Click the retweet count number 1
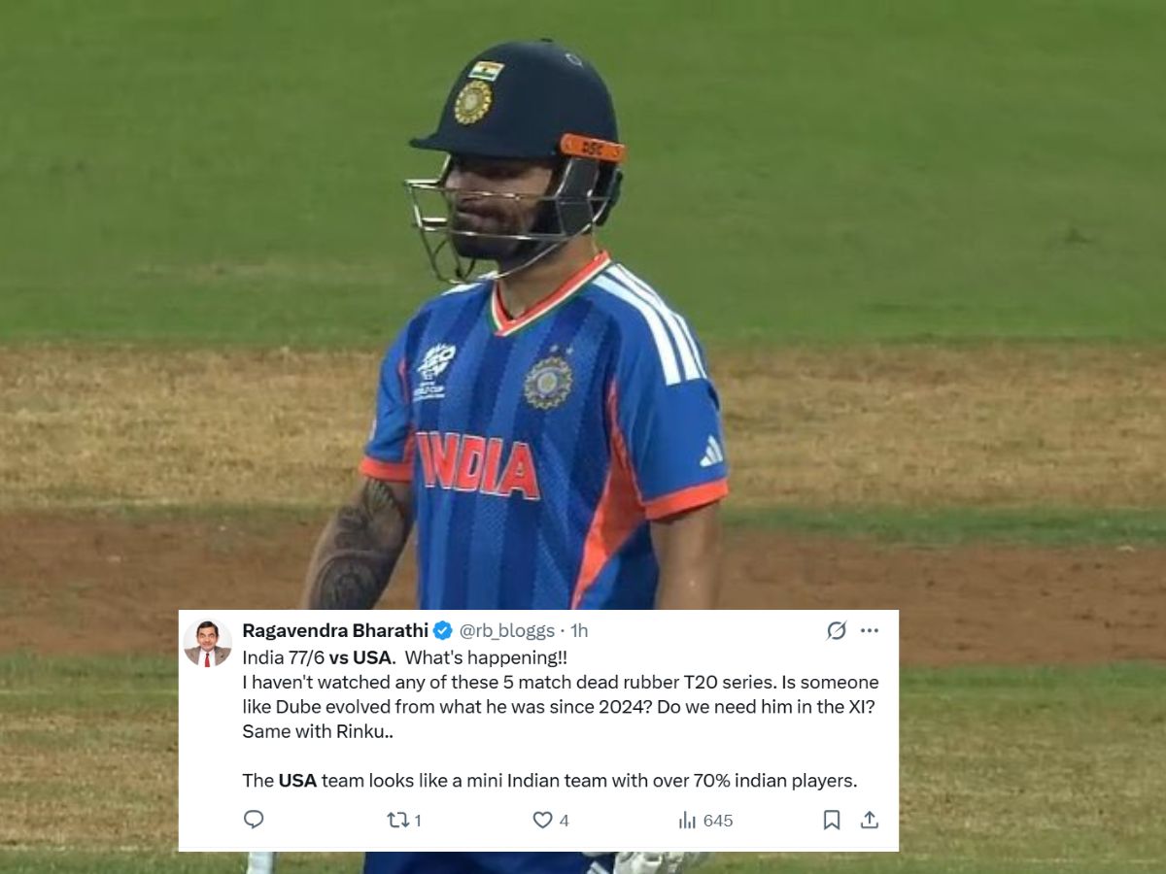 point(418,821)
